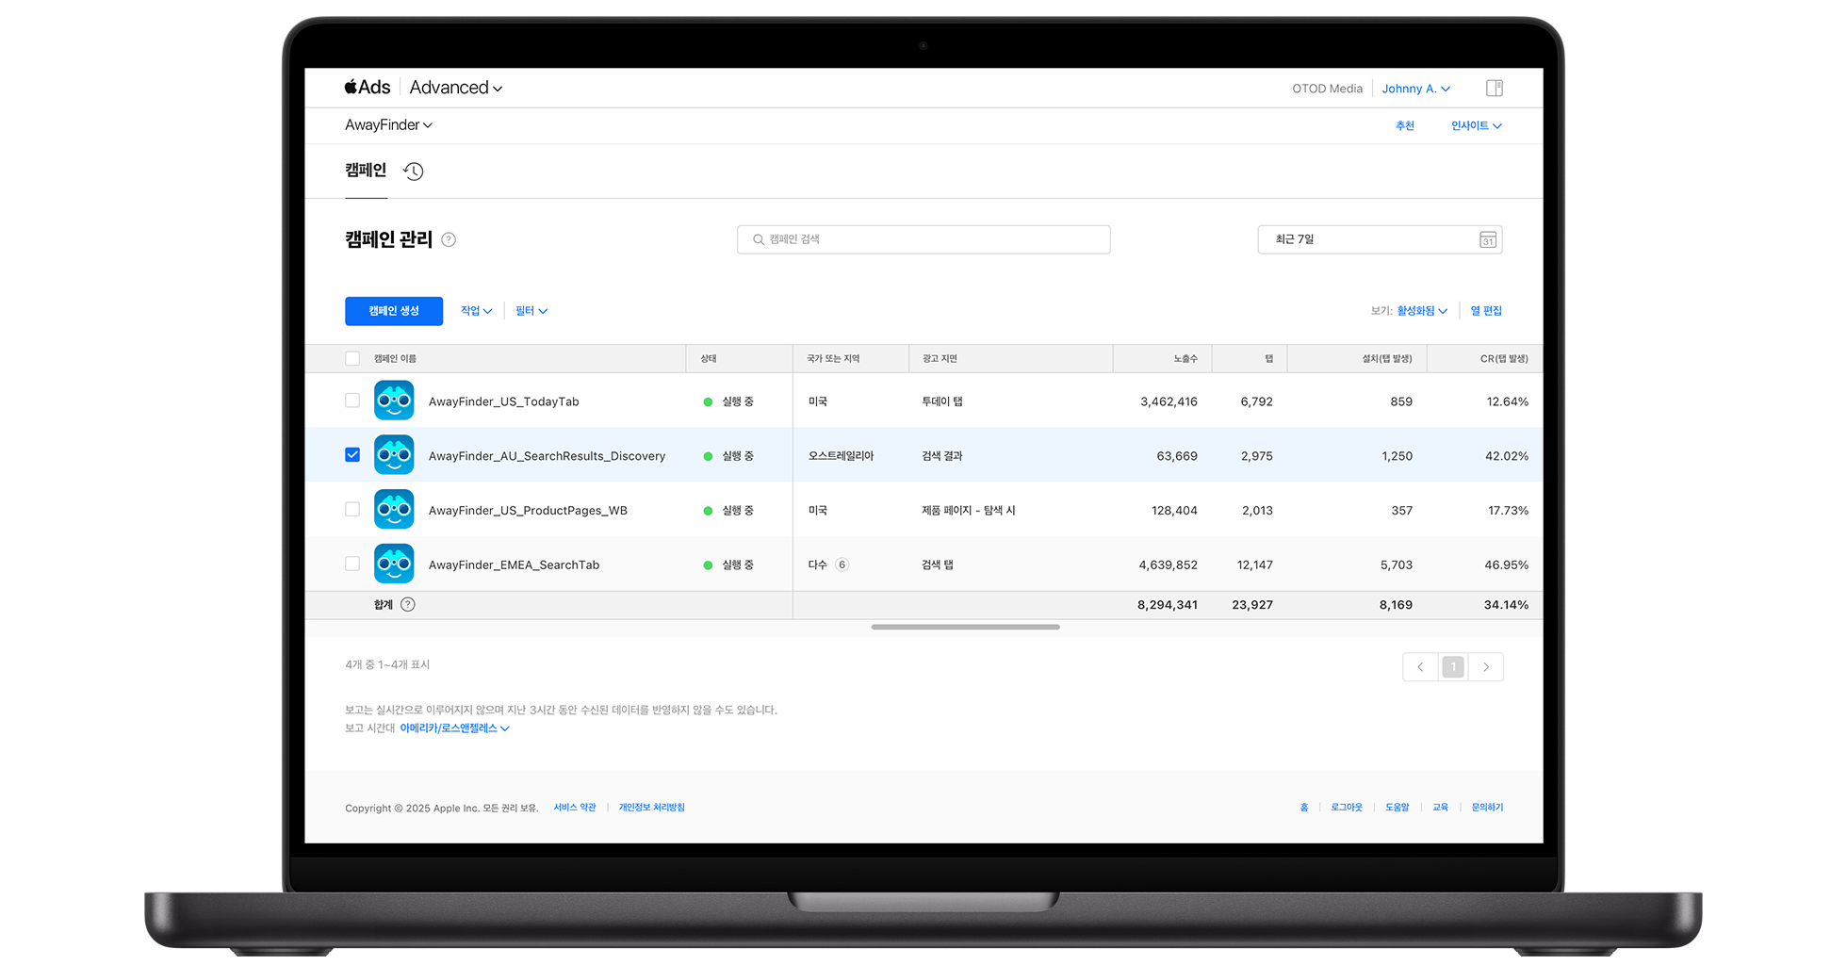This screenshot has width=1847, height=965.
Task: Open campaign AwayFinder_US_TodayTab name
Action: [x=504, y=401]
